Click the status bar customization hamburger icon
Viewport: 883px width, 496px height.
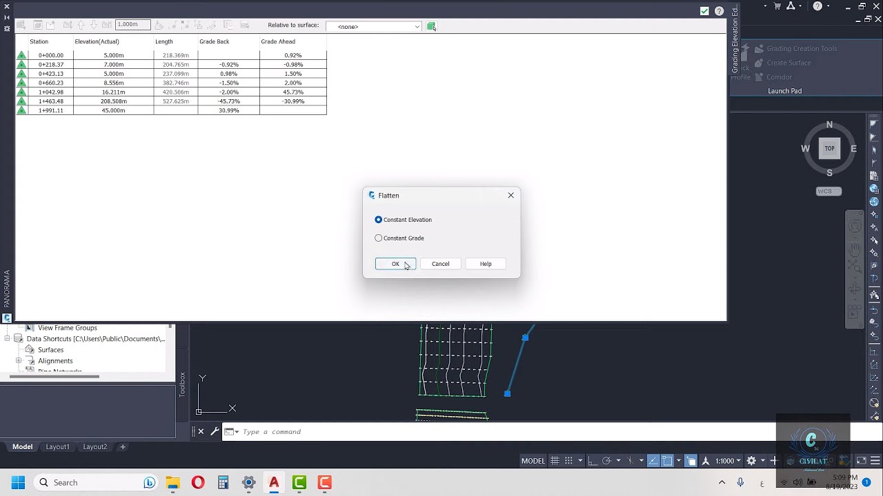[x=877, y=461]
